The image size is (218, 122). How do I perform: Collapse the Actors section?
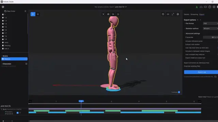tap(2, 56)
